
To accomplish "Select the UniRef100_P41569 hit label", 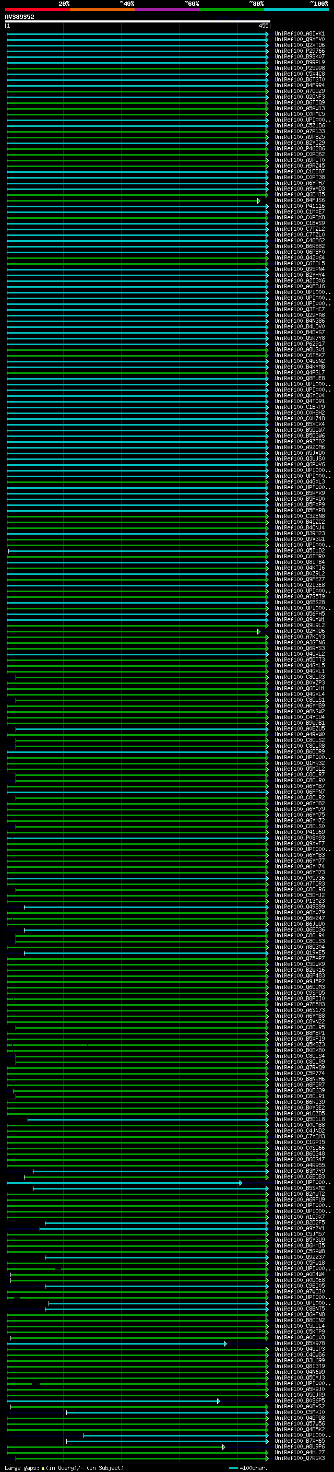I will point(299,832).
